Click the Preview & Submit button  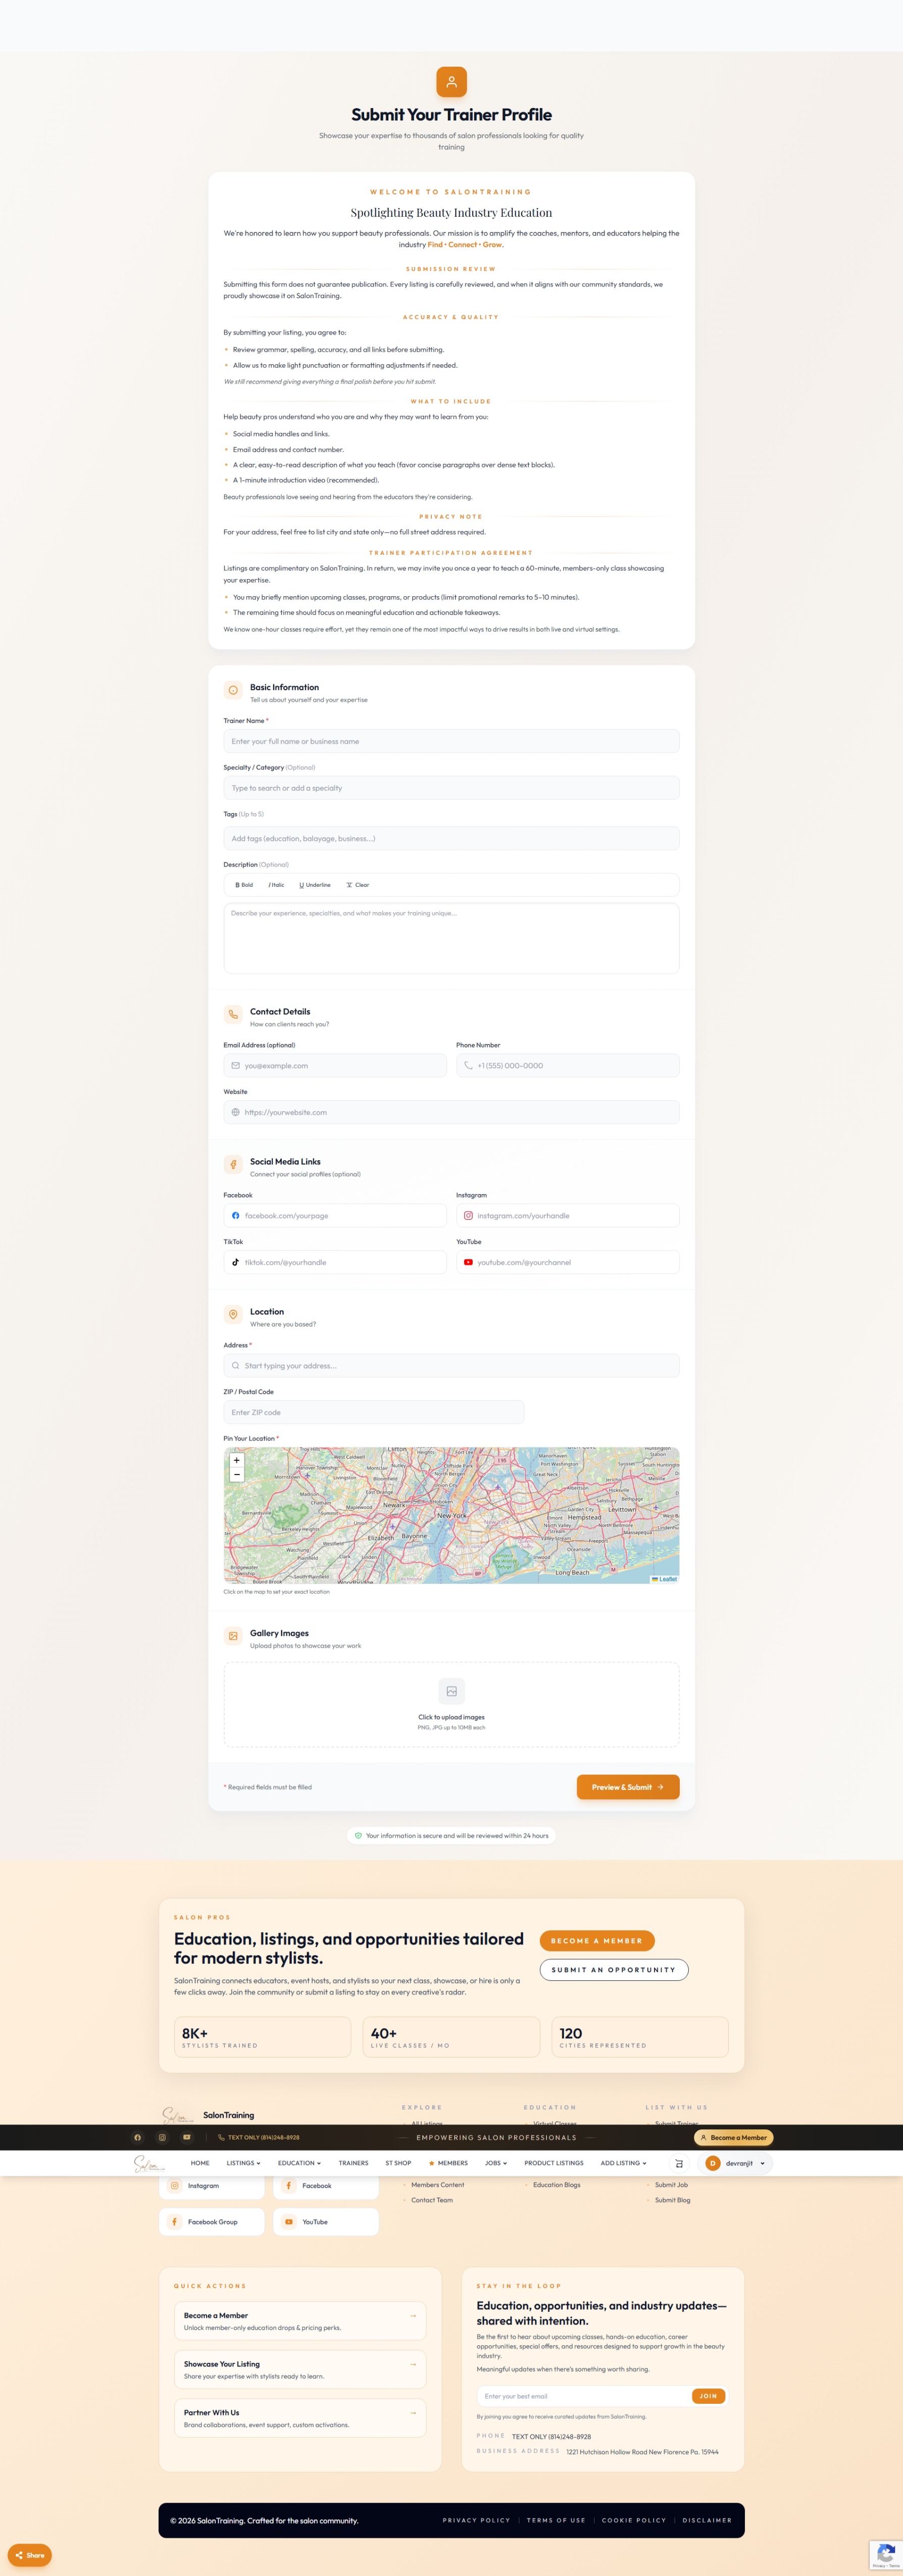coord(628,1787)
